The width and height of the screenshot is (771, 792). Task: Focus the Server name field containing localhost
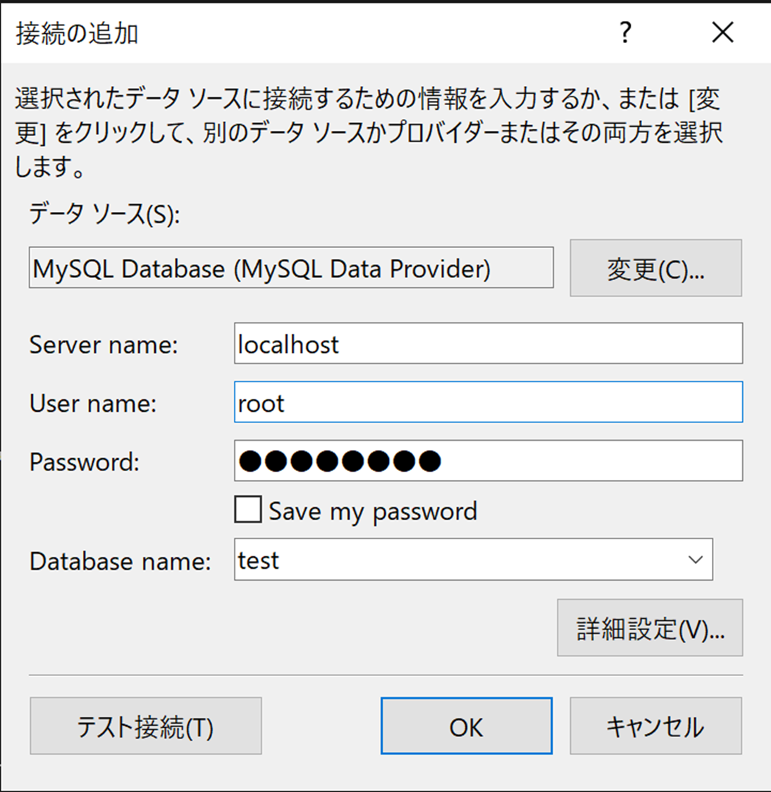tap(488, 344)
